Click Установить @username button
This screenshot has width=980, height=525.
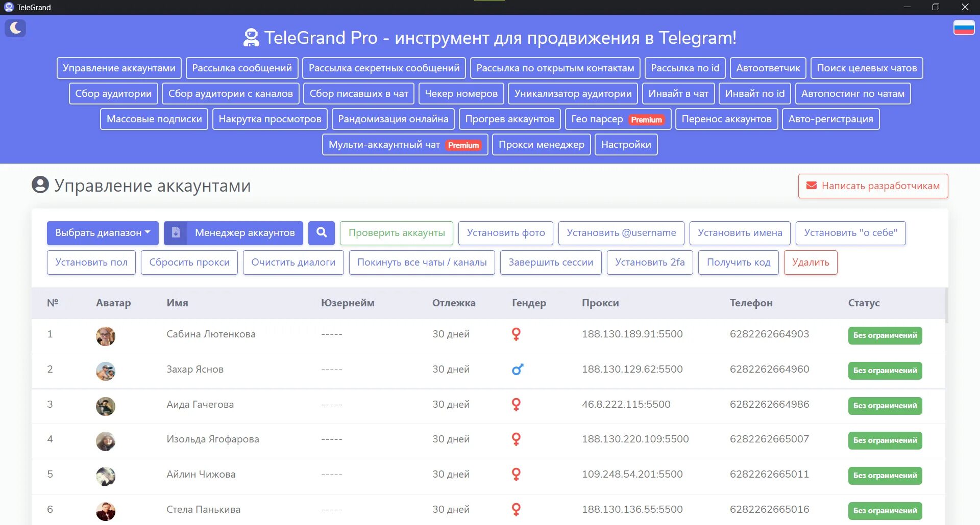[x=621, y=233]
